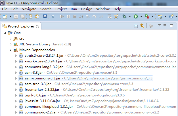Screen dimensions: 178x116
Task: Expand the src folder
Action: click(11, 39)
